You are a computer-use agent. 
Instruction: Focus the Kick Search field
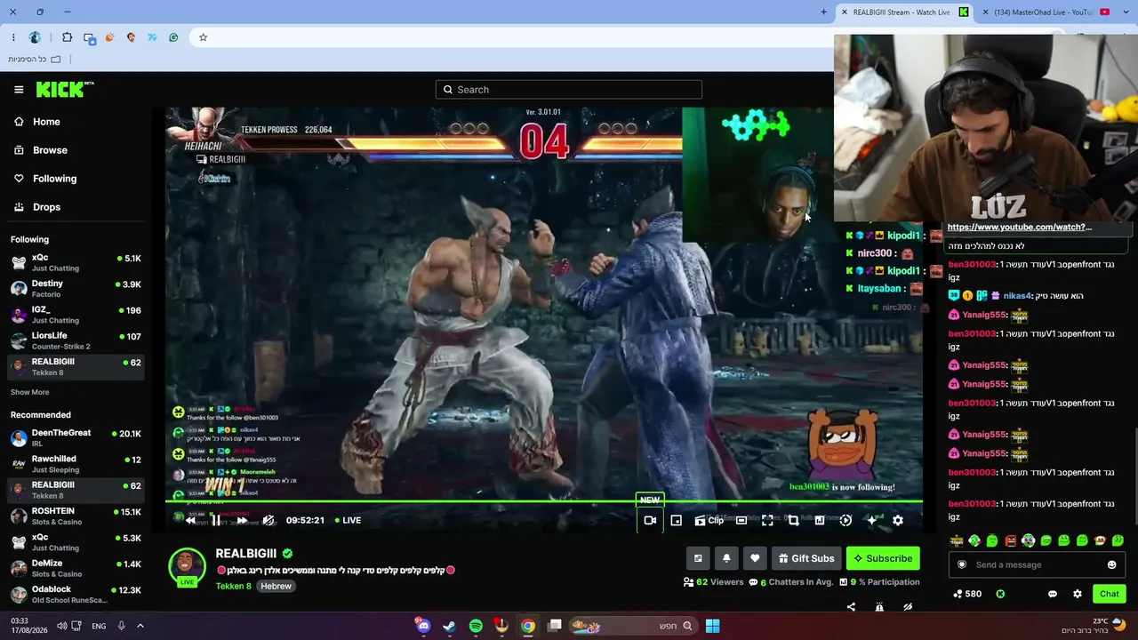569,90
